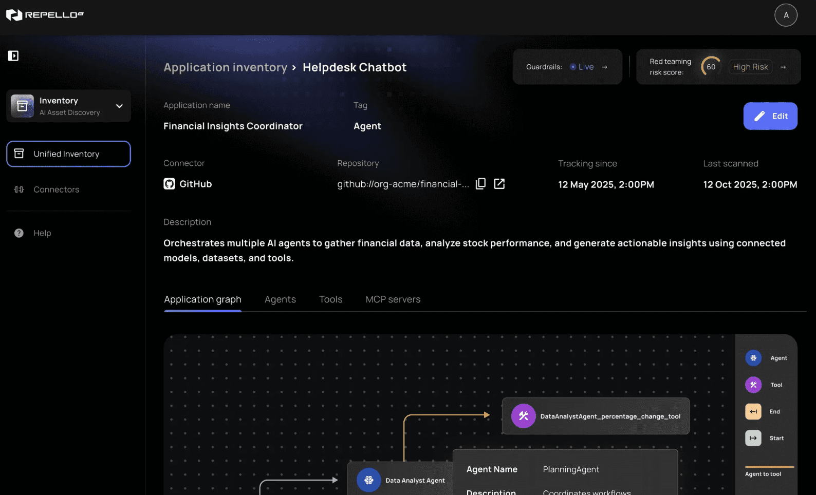Switch to the Application graph tab

[202, 299]
